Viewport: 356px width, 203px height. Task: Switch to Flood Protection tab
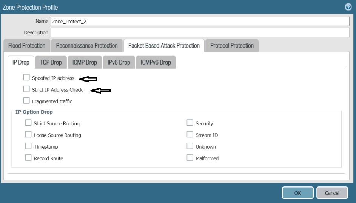(27, 46)
